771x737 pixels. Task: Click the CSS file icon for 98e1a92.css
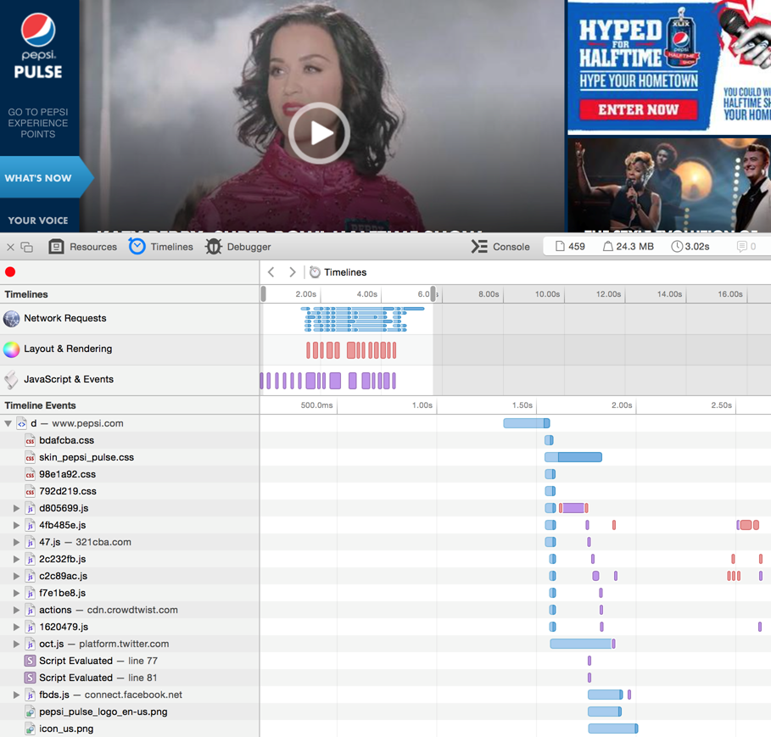click(30, 474)
